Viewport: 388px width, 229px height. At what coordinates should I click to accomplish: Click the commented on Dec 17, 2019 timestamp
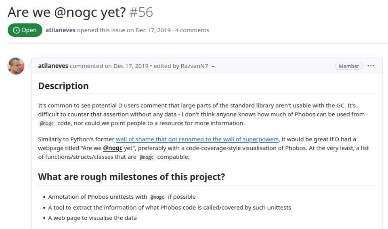[x=109, y=66]
